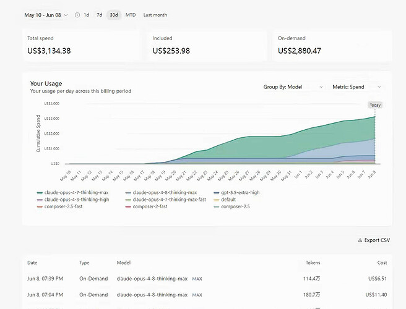Click the info icon beside 1d
The height and width of the screenshot is (309, 406).
[77, 15]
